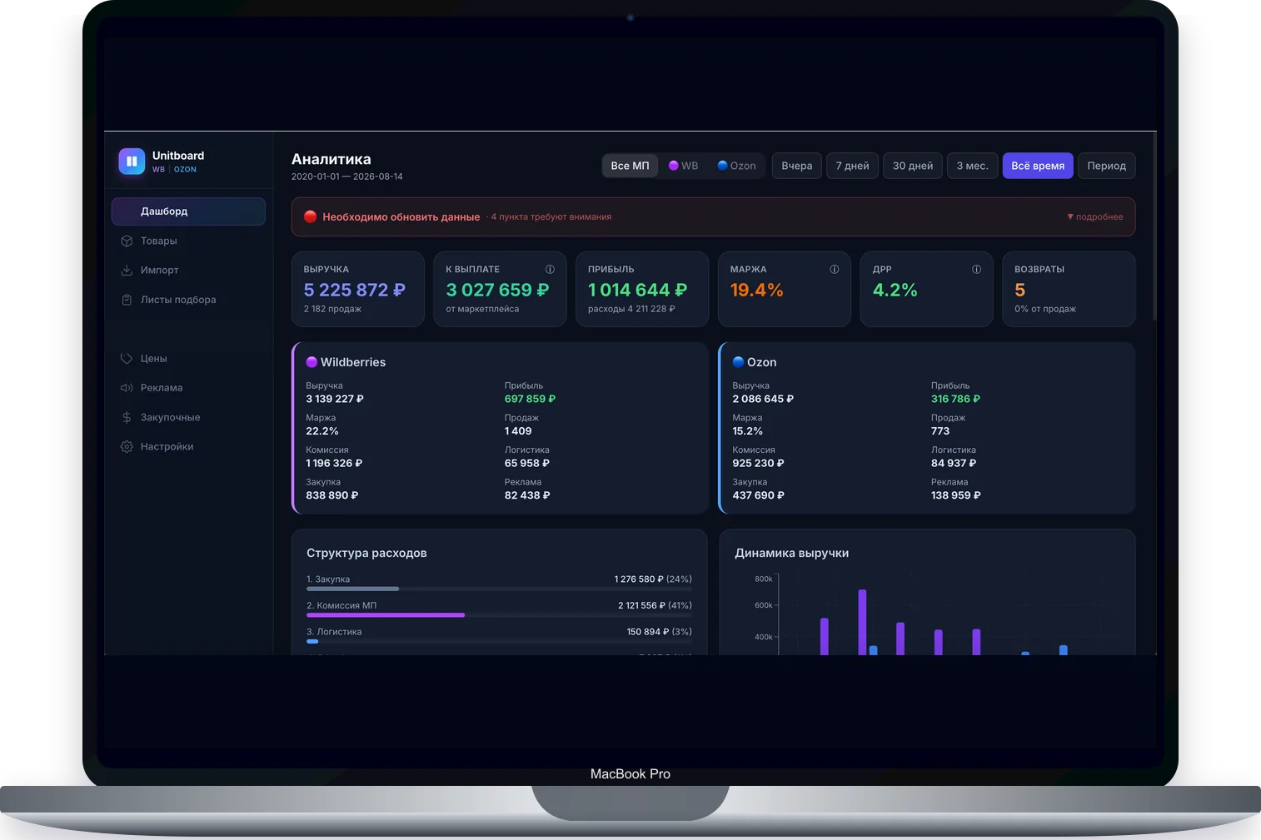The image size is (1261, 840).
Task: Switch the period to 30 дней
Action: (913, 166)
